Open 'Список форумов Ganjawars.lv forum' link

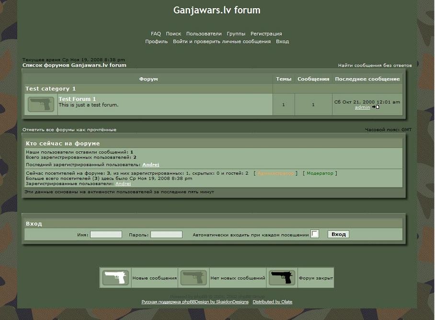pyautogui.click(x=74, y=65)
